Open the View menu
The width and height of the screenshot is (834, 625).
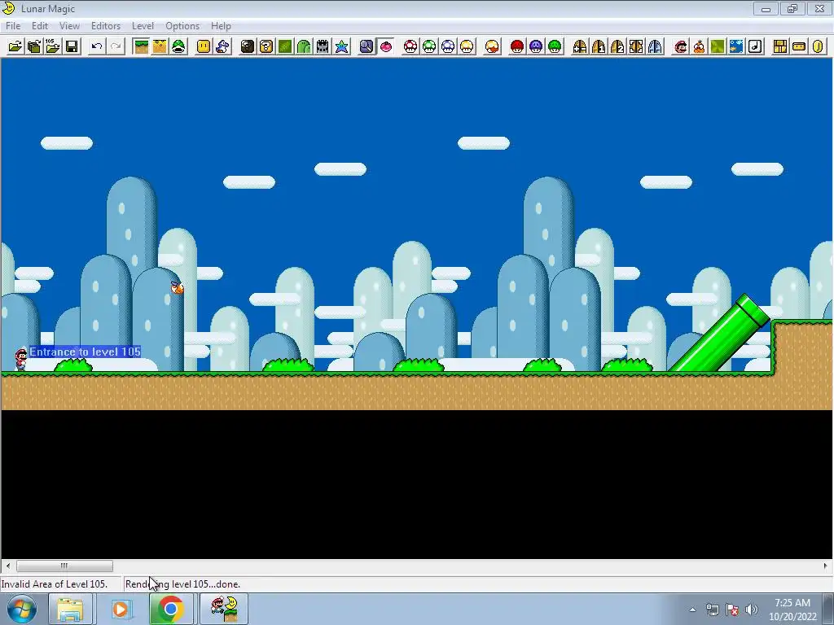pyautogui.click(x=69, y=25)
